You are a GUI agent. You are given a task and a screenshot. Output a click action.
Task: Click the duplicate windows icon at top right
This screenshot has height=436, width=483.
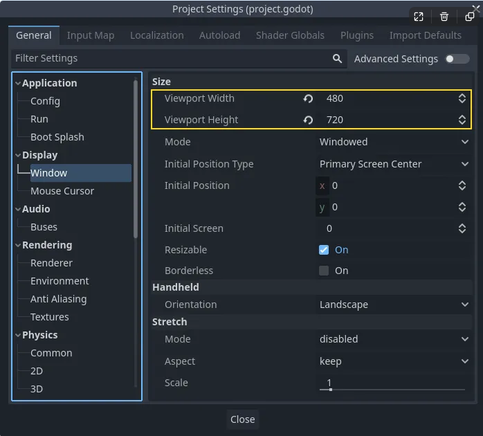pos(469,17)
